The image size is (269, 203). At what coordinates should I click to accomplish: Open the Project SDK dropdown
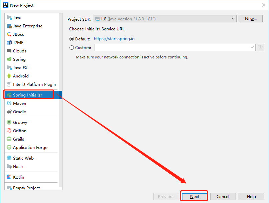pos(165,19)
